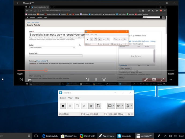The width and height of the screenshot is (185, 139).
Task: Click '0 byte / 33.3 GB' in Screenbits status bar
Action: (91, 114)
